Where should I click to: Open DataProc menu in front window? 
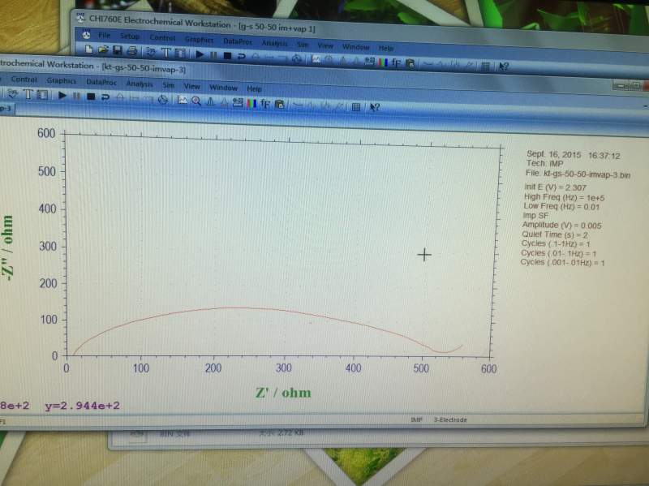coord(101,82)
